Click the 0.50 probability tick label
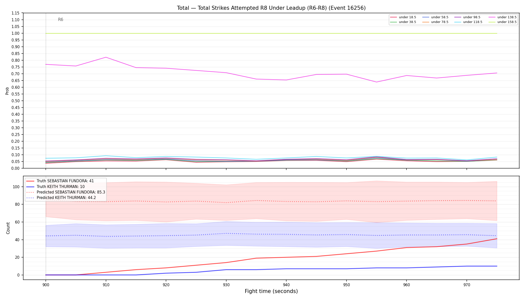 tap(15, 101)
